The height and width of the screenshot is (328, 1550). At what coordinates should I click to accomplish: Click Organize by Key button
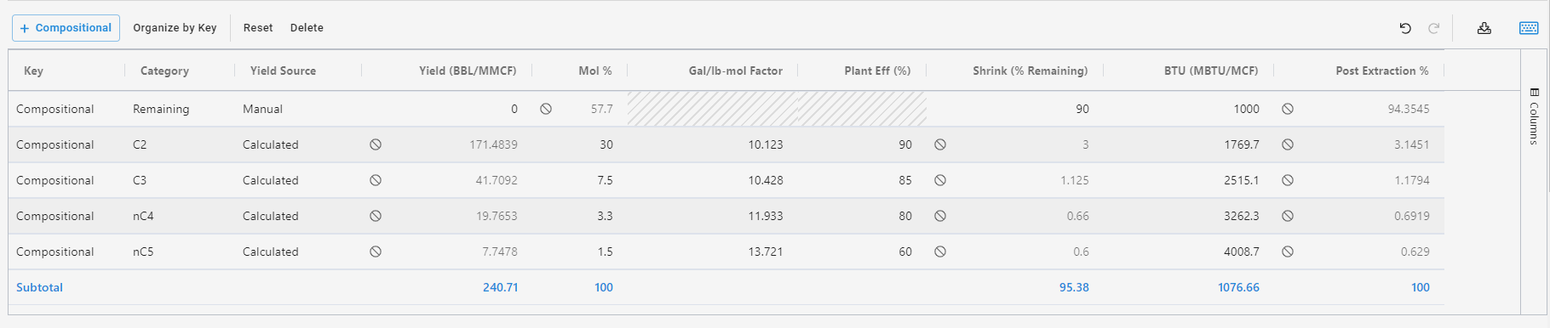175,28
